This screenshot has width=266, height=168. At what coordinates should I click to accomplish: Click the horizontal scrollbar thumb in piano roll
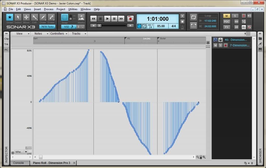point(41,157)
